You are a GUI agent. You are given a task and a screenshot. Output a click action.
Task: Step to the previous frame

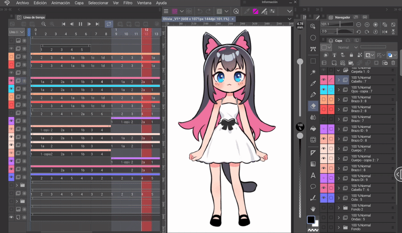pos(72,24)
